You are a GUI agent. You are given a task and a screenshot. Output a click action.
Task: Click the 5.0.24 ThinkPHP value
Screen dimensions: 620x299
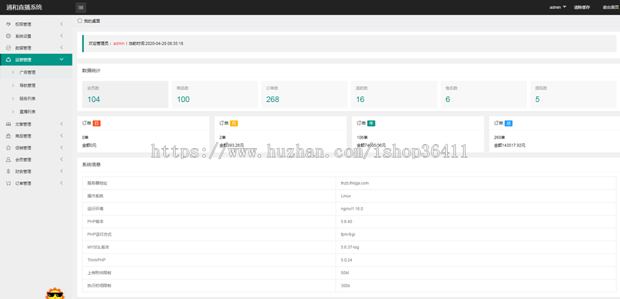coord(347,260)
